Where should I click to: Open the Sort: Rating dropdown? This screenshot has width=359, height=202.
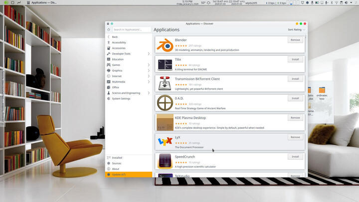(x=297, y=29)
